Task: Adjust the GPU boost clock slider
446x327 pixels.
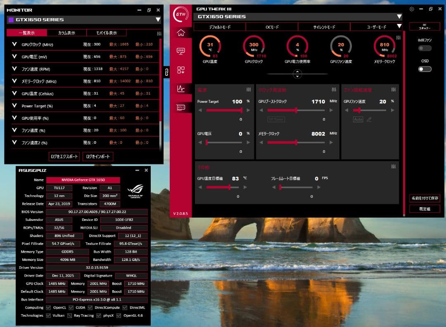Action: tap(296, 110)
